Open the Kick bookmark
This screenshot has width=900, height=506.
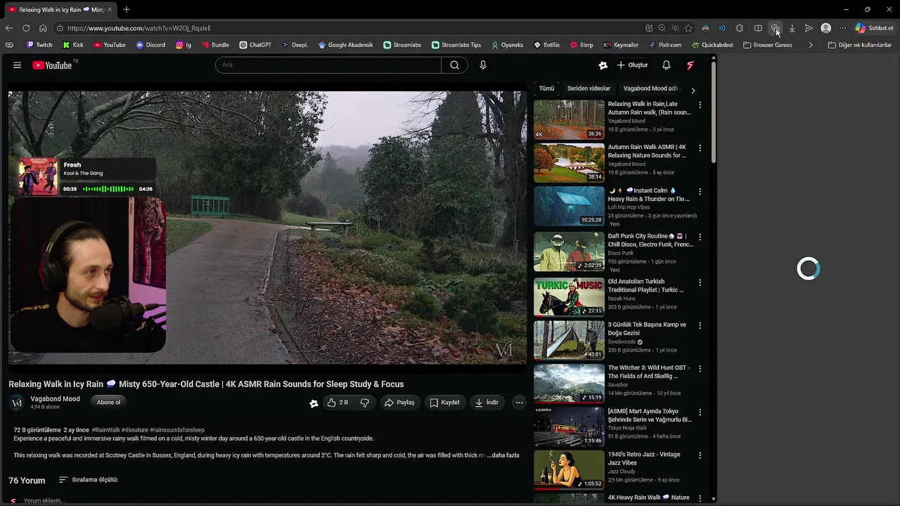click(73, 45)
